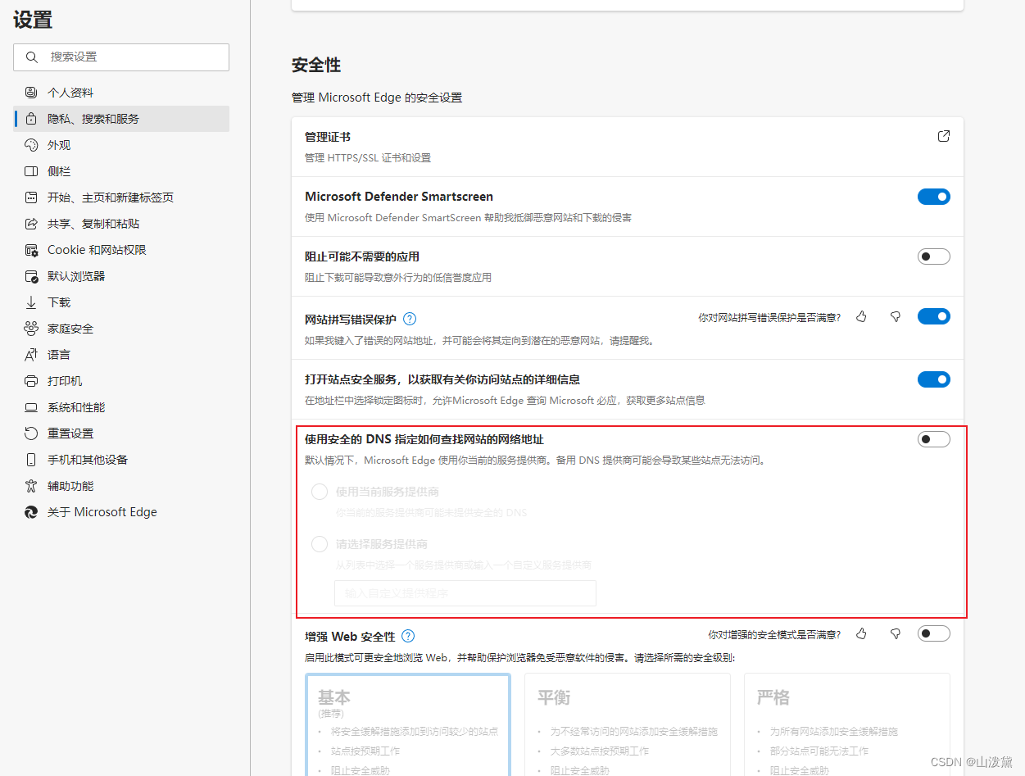The width and height of the screenshot is (1025, 776).
Task: Open 语言 settings page
Action: (x=121, y=355)
